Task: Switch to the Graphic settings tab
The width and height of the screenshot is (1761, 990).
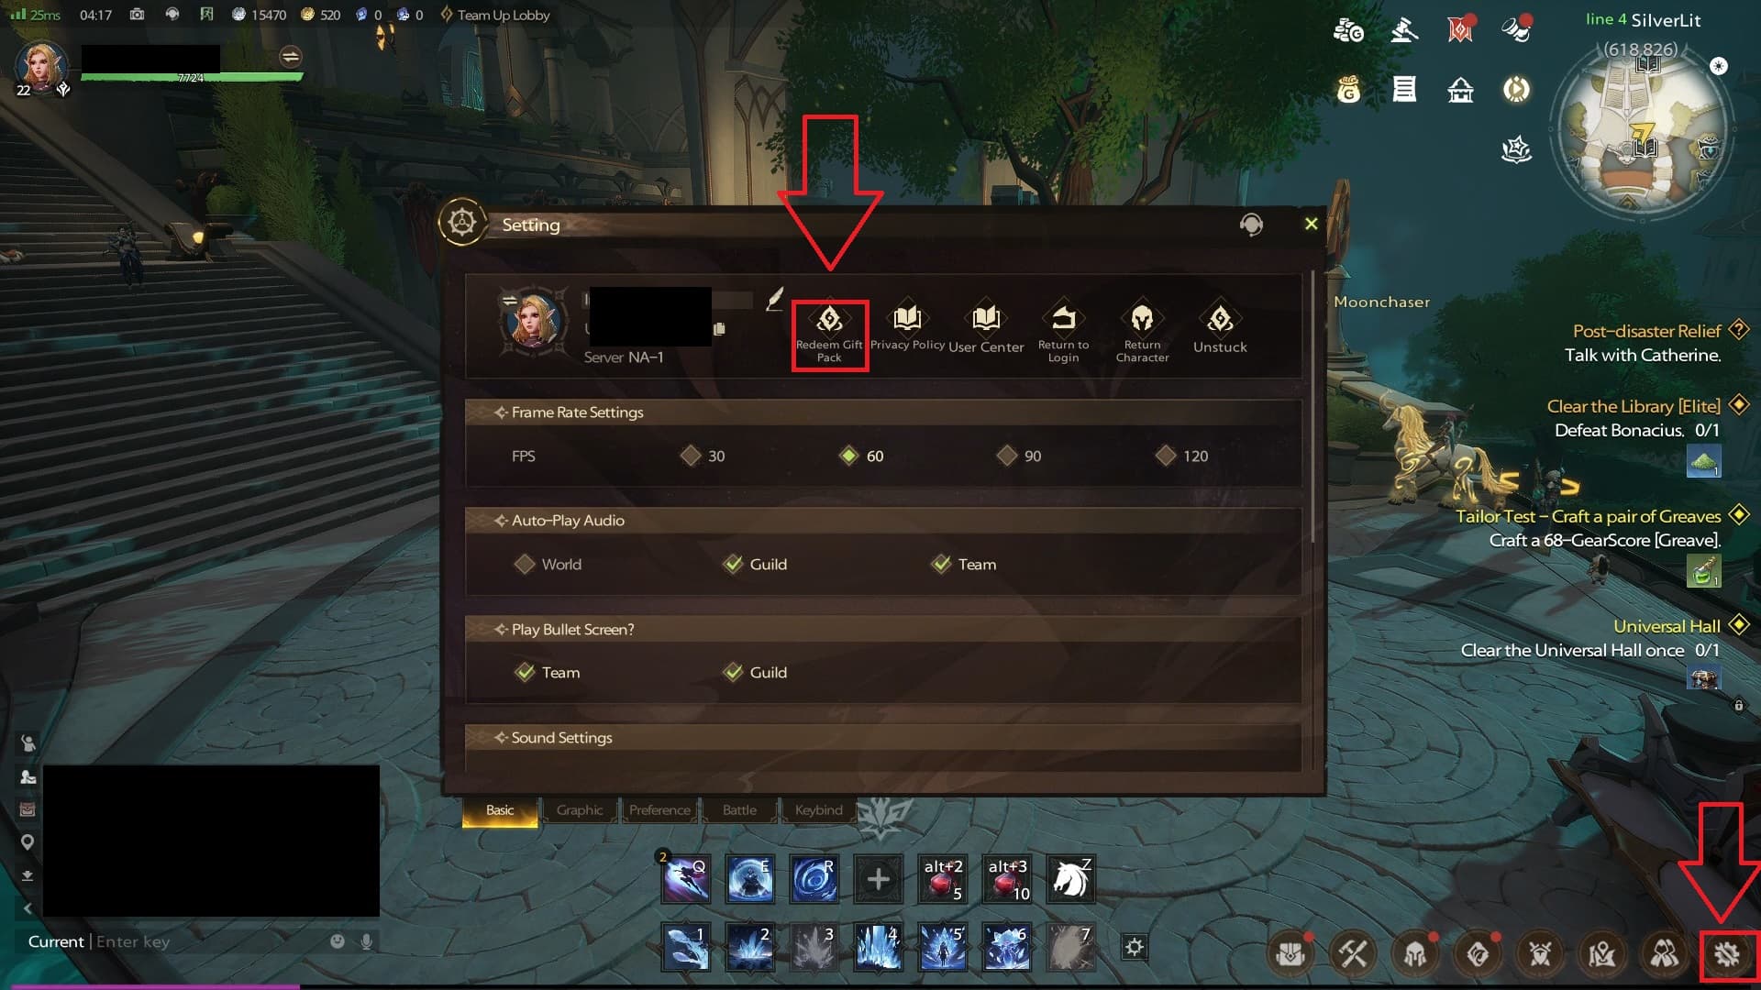Action: pos(578,810)
